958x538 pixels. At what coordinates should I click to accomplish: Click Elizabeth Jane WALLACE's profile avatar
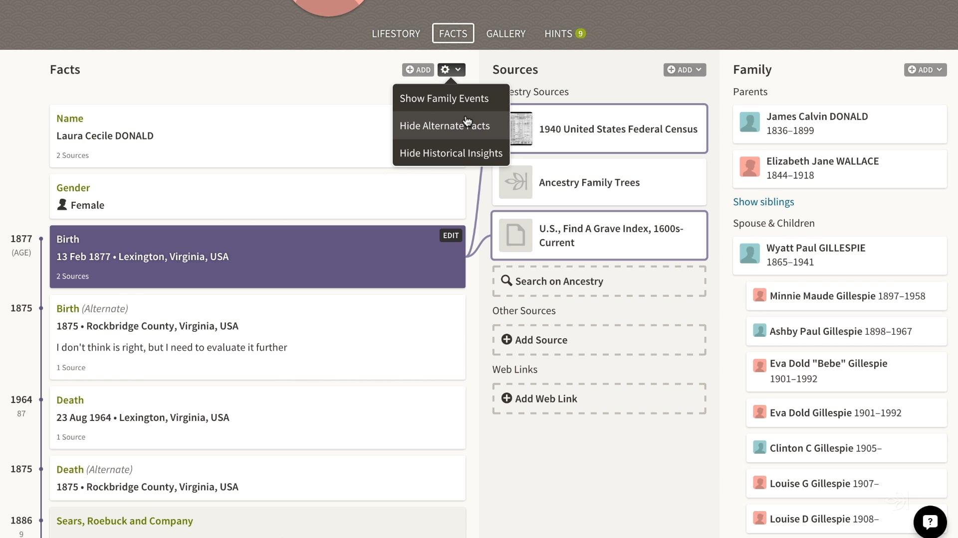pos(749,167)
